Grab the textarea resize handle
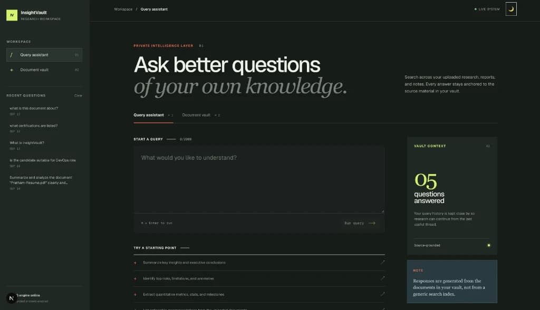The height and width of the screenshot is (310, 540). point(383,211)
